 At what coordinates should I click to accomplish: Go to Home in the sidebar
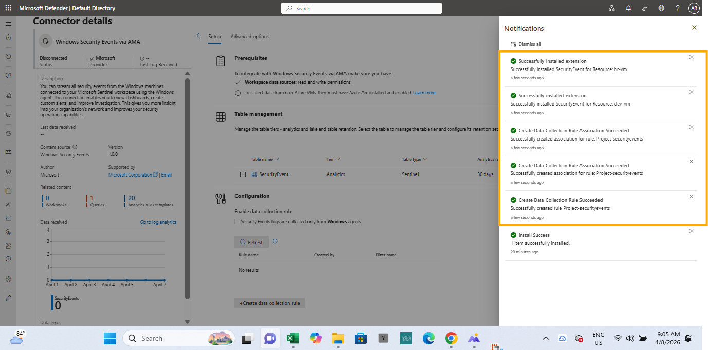[x=8, y=37]
